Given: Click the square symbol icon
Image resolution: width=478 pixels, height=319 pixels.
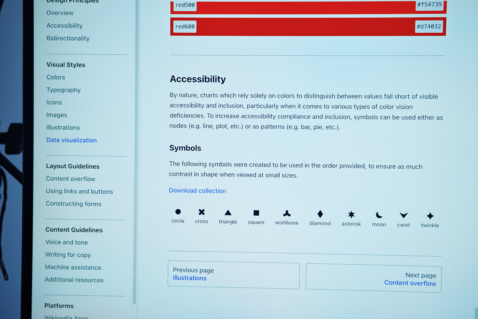Looking at the screenshot, I should point(256,213).
